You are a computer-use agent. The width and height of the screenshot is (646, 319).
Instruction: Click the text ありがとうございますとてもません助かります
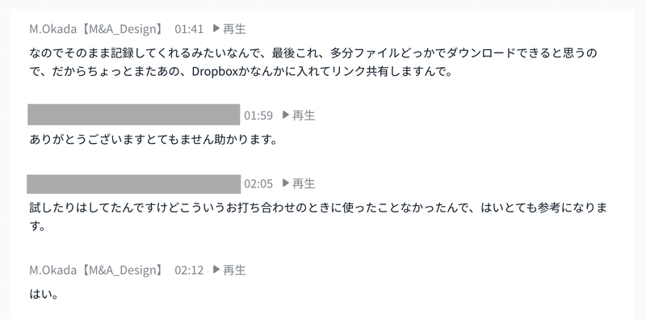(x=153, y=139)
